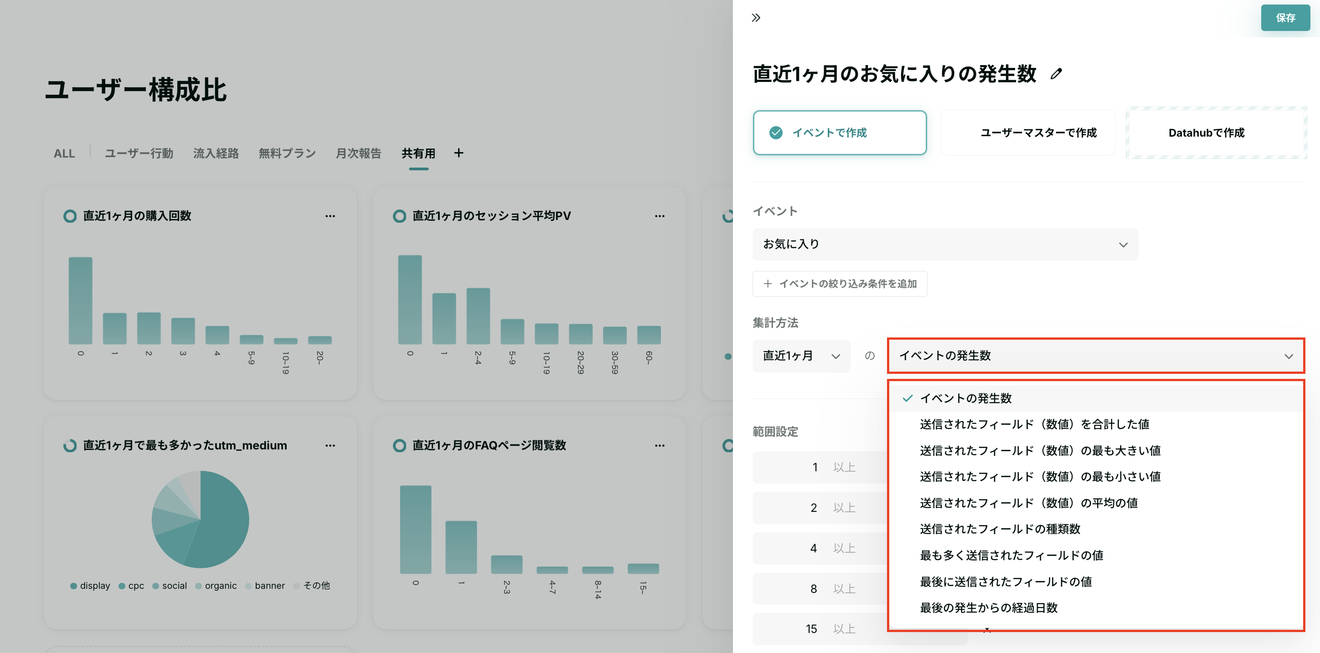This screenshot has width=1320, height=653.
Task: Click display legend color dot
Action: pos(73,586)
